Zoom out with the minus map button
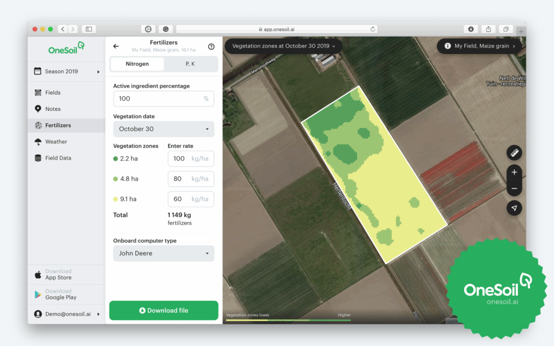 tap(514, 189)
